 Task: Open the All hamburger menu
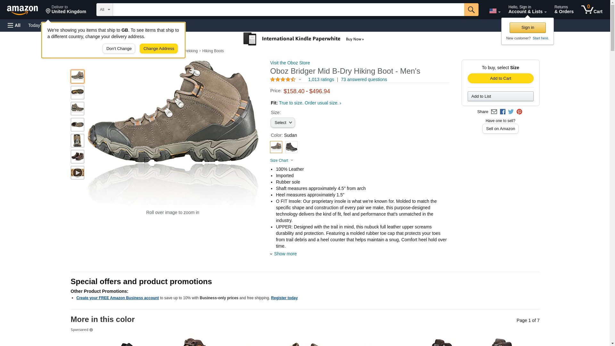click(x=14, y=25)
